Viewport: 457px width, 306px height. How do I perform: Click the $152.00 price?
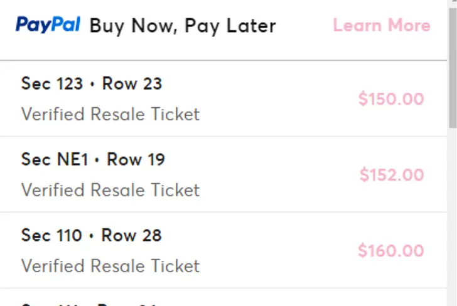(392, 175)
